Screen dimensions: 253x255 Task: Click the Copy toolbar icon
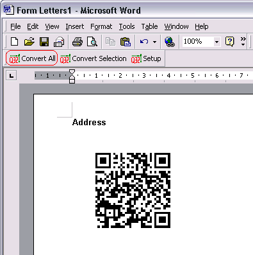tap(110, 41)
